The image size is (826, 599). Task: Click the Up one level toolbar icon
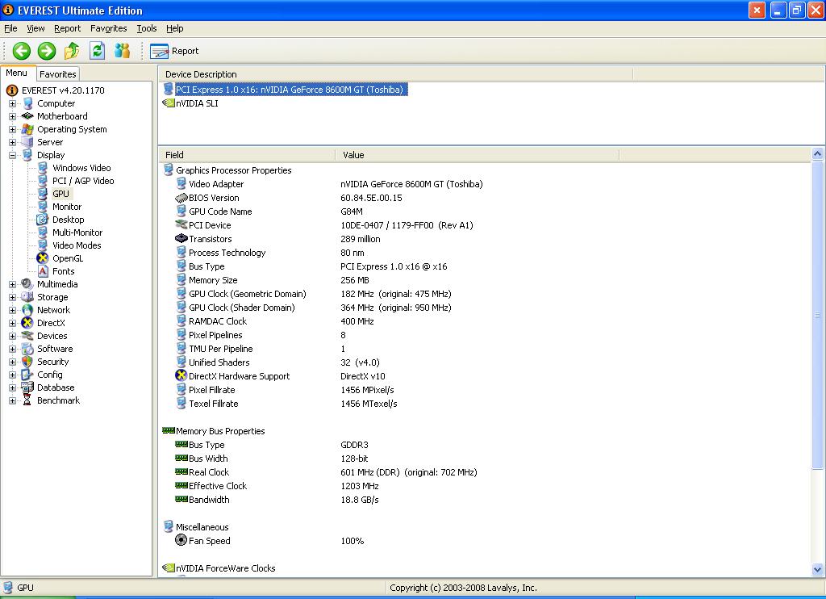coord(72,51)
